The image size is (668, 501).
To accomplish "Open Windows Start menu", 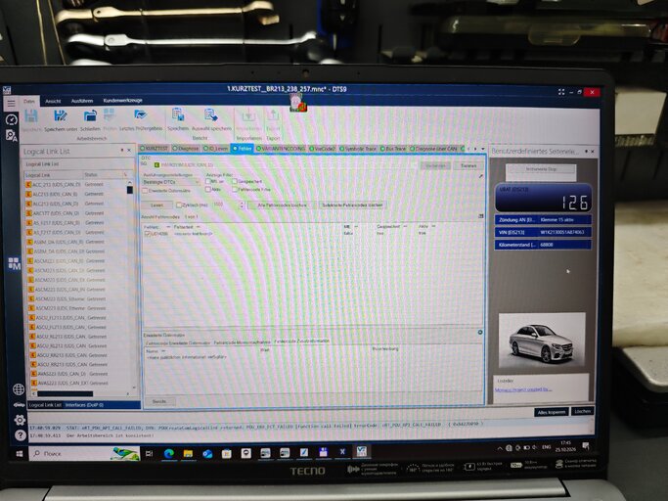I will tap(20, 454).
